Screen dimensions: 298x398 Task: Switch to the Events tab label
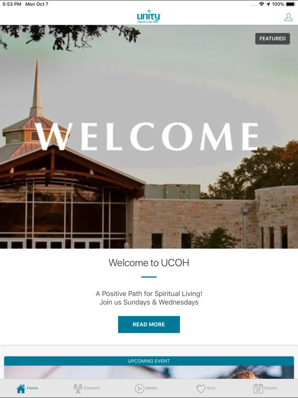tap(271, 388)
